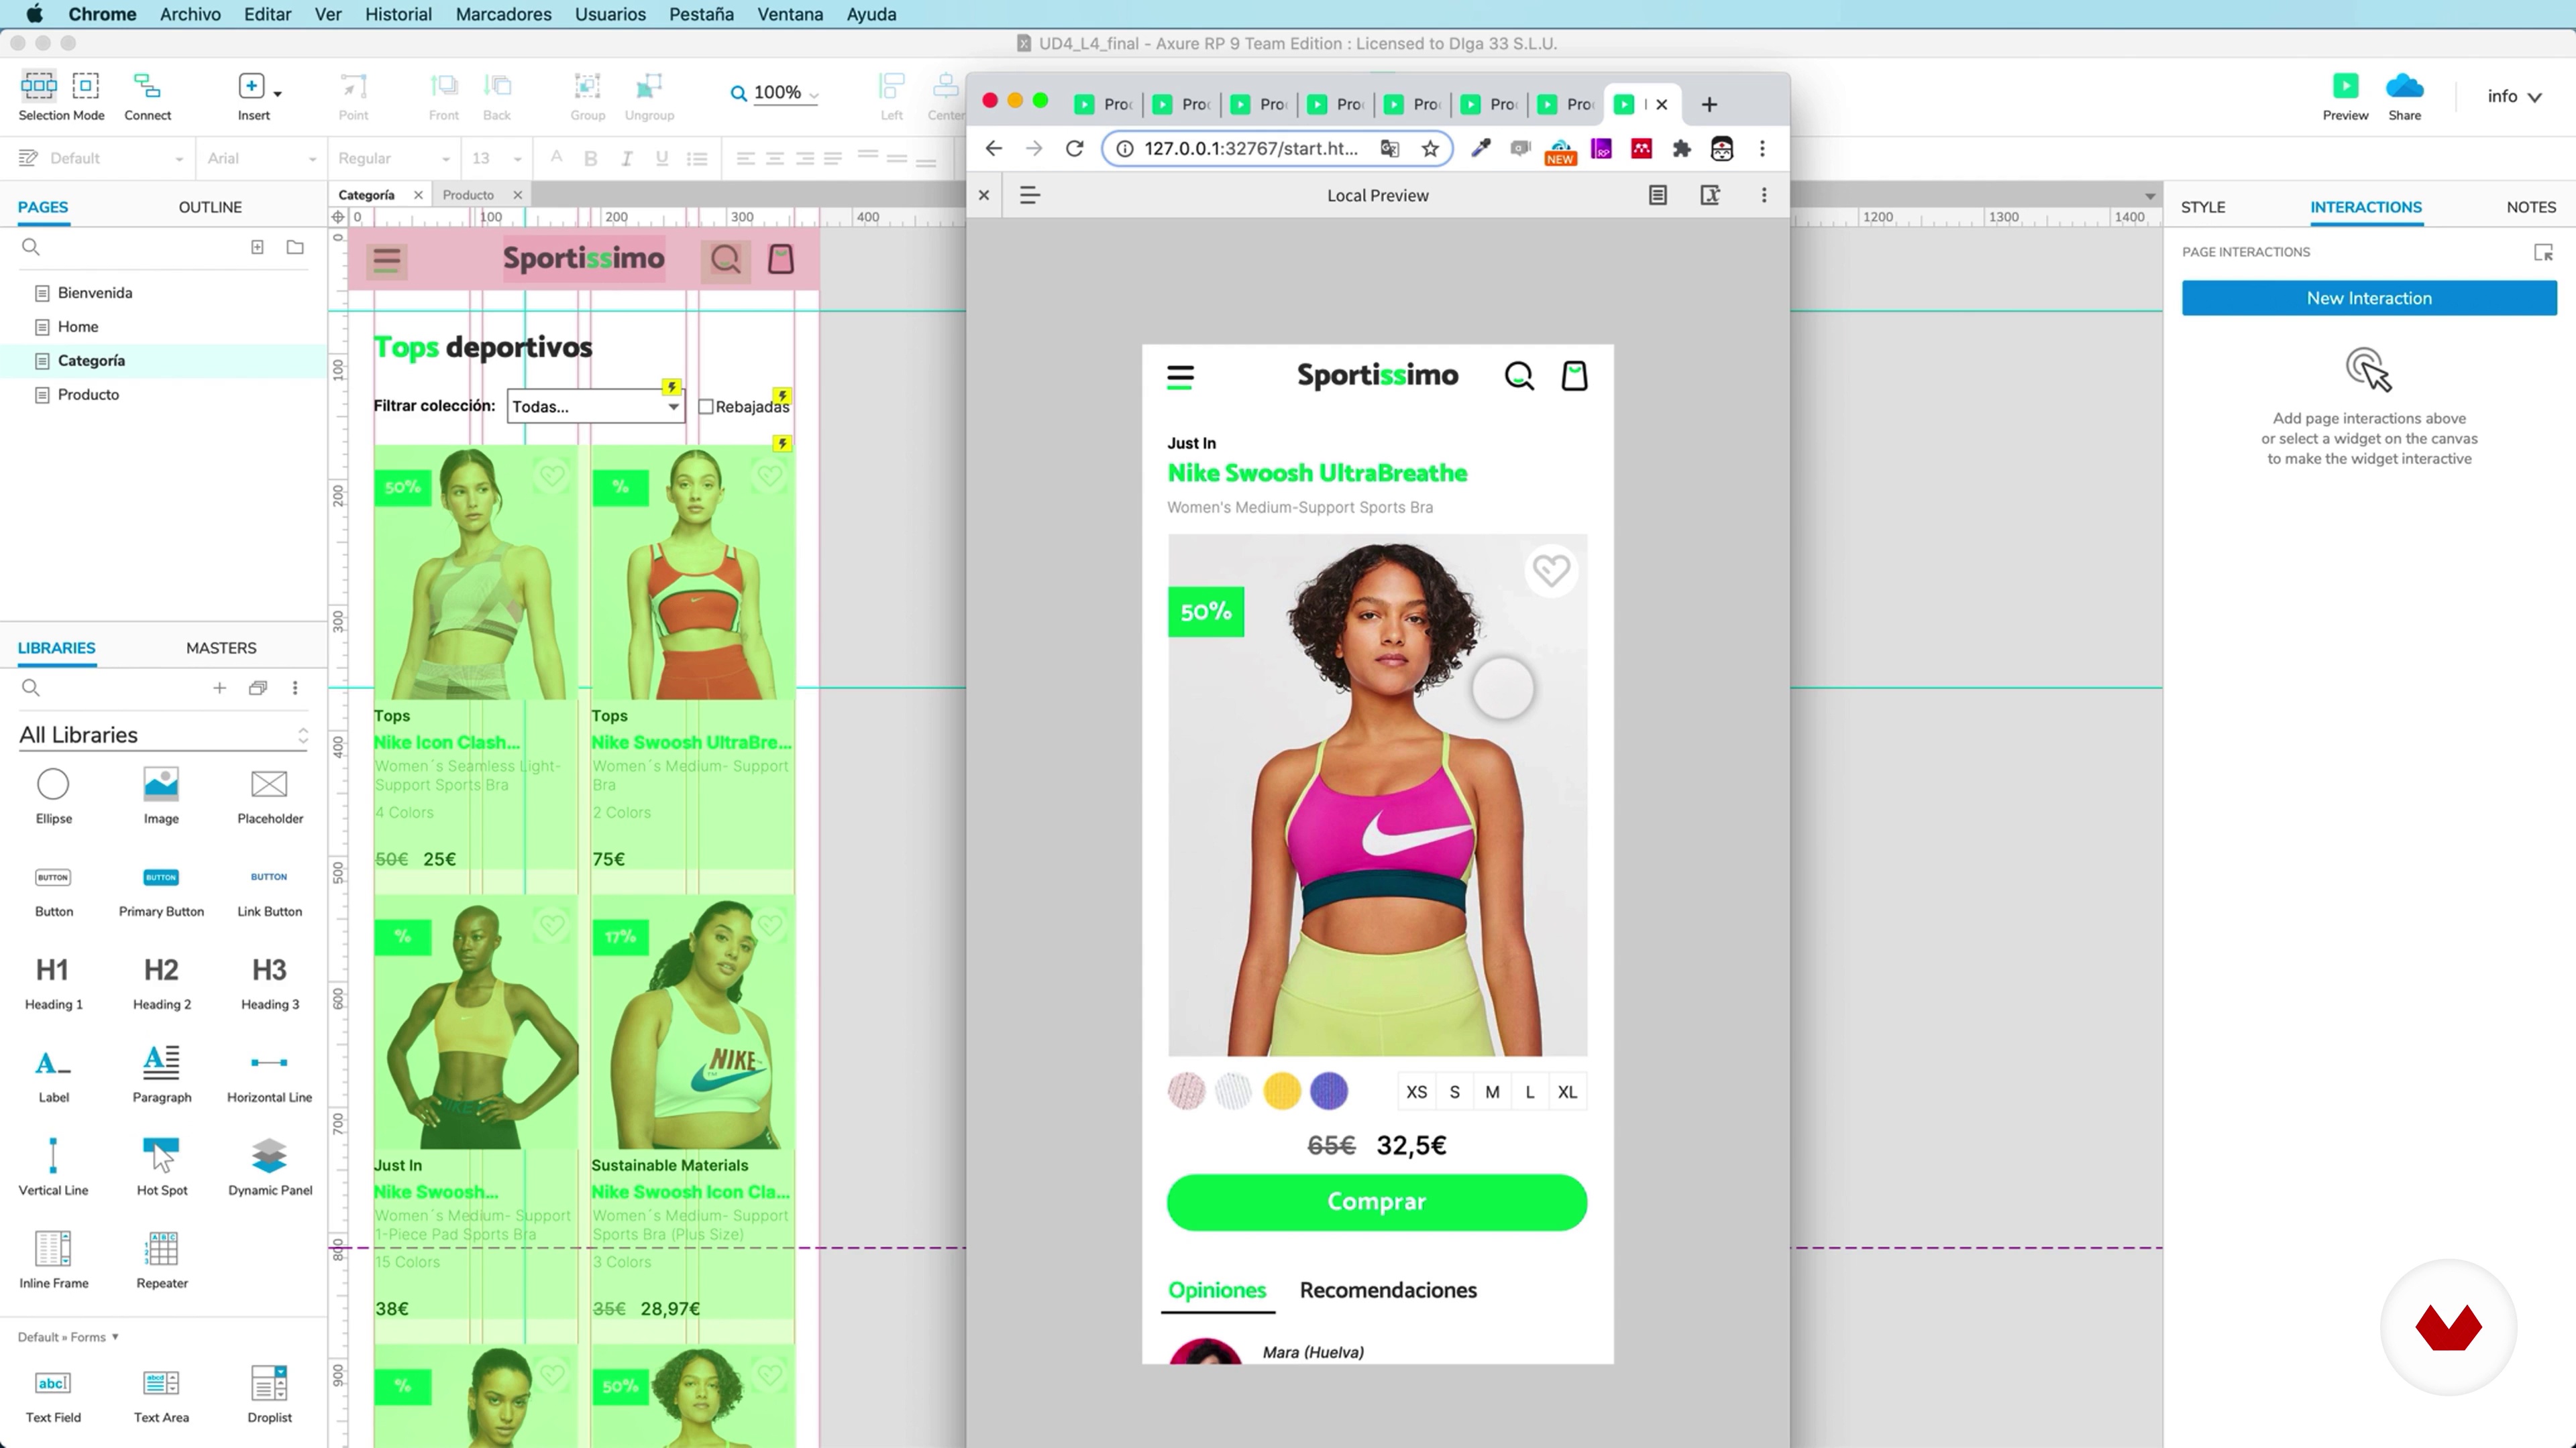The width and height of the screenshot is (2576, 1448).
Task: Click the add page icon in Pages panel
Action: [x=257, y=247]
